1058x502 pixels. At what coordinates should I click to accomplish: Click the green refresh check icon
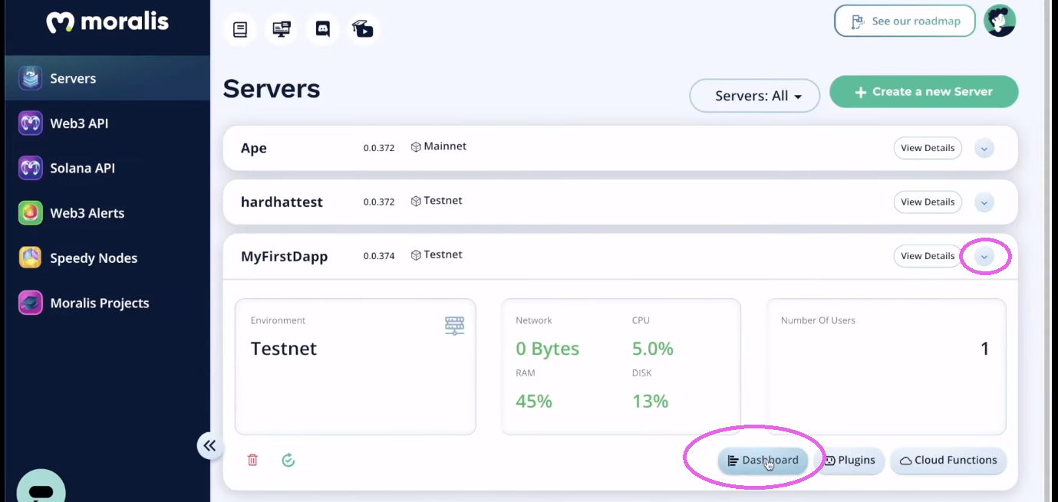pyautogui.click(x=288, y=460)
